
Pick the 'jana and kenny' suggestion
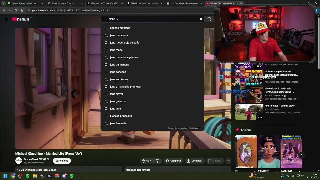click(x=152, y=79)
